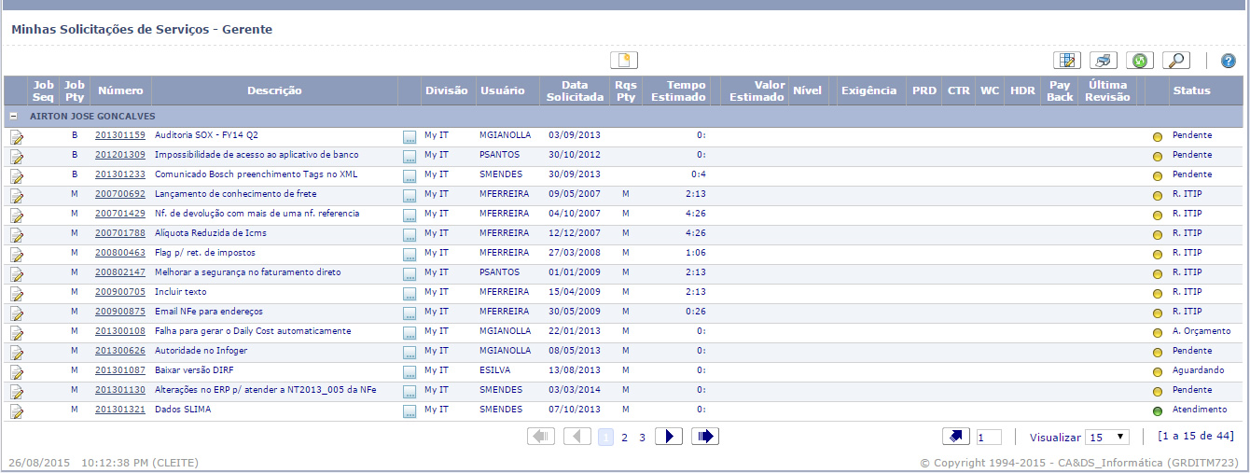This screenshot has width=1250, height=473.
Task: Edit request 201301159 with pencil icon
Action: (x=17, y=136)
